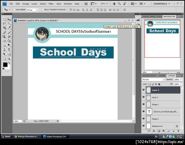Select the Zoom tool in toolbox
The image size is (185, 145).
click(9, 59)
